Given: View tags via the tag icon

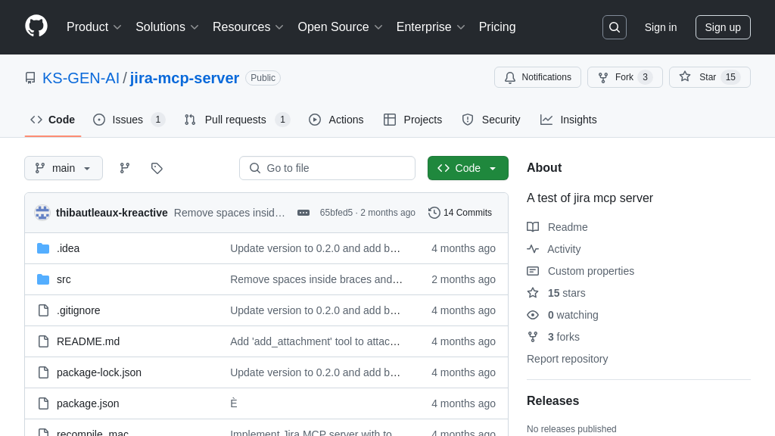Looking at the screenshot, I should [x=157, y=168].
